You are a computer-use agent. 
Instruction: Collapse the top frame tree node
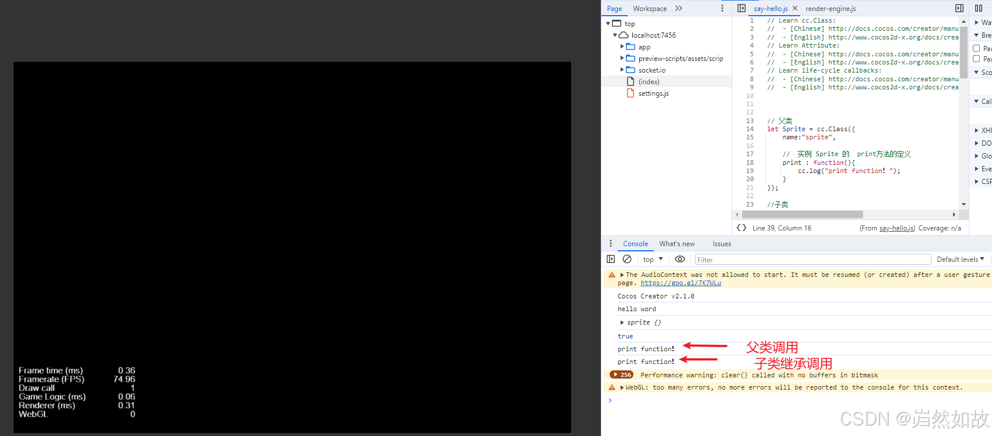pos(608,23)
